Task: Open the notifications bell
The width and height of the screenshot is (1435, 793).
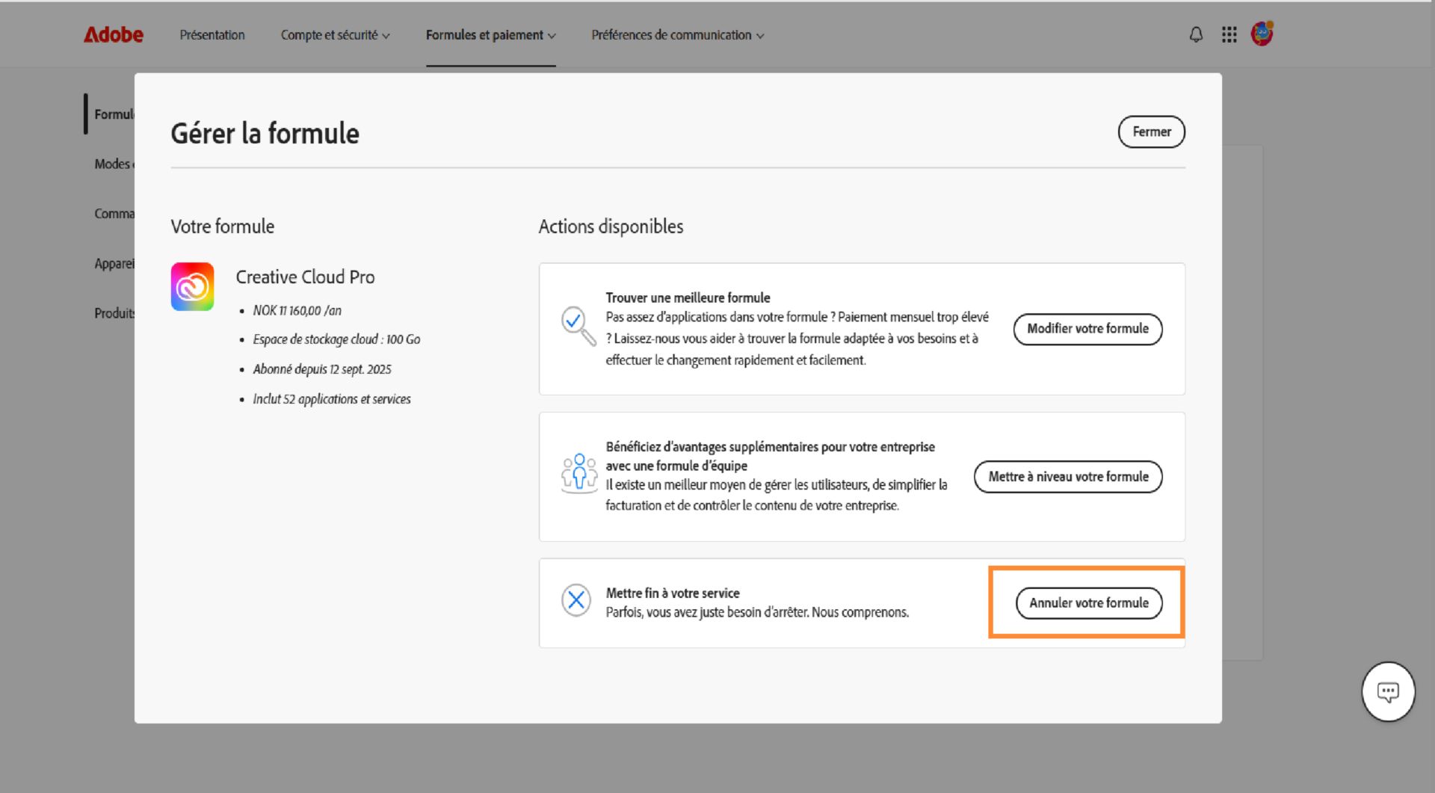Action: [1196, 34]
